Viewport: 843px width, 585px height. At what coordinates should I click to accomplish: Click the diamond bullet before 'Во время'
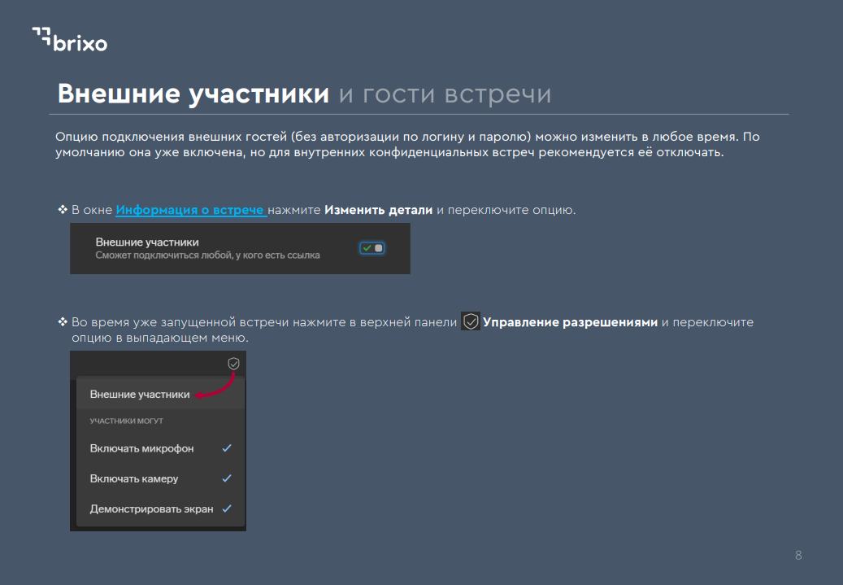tap(62, 322)
